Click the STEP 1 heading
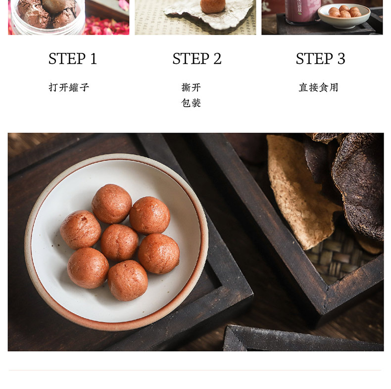The width and height of the screenshot is (391, 389). tap(73, 59)
